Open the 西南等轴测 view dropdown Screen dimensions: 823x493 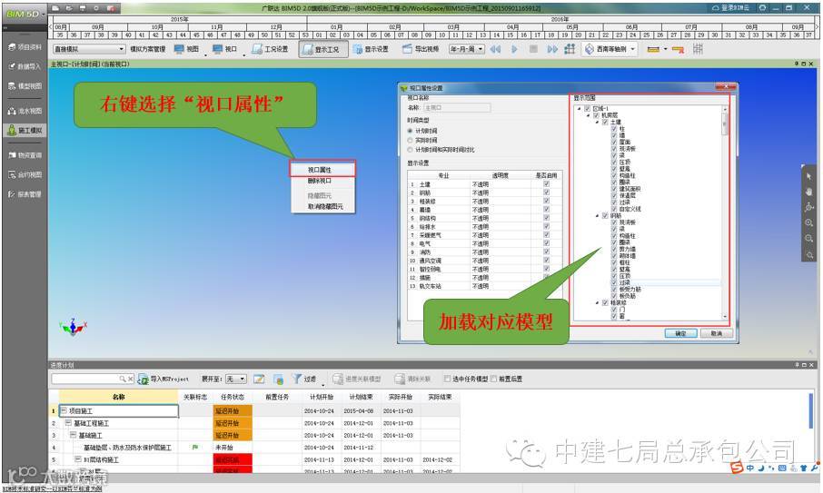pos(610,49)
